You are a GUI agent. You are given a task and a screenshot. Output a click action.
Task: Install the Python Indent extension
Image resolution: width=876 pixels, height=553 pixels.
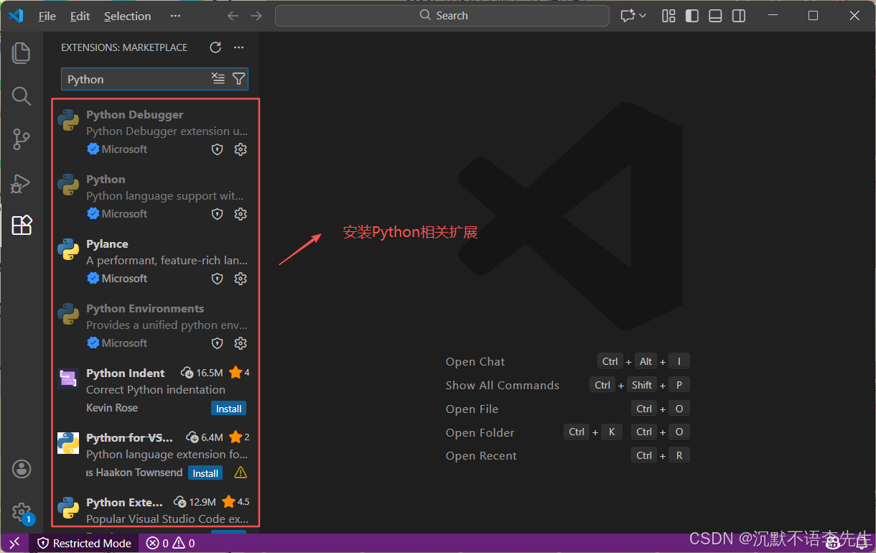(229, 409)
